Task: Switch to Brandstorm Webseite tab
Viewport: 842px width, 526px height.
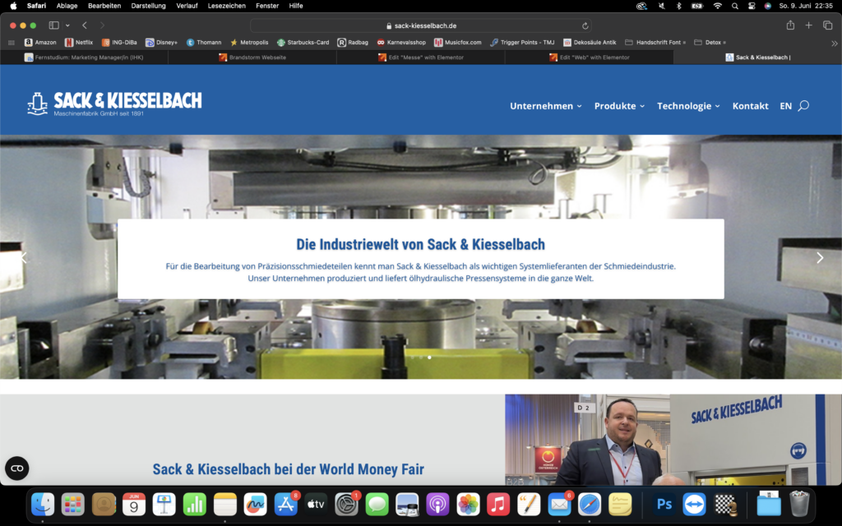Action: 252,58
